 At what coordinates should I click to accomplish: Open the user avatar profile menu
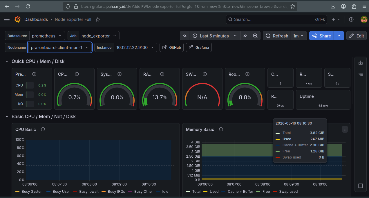[364, 19]
